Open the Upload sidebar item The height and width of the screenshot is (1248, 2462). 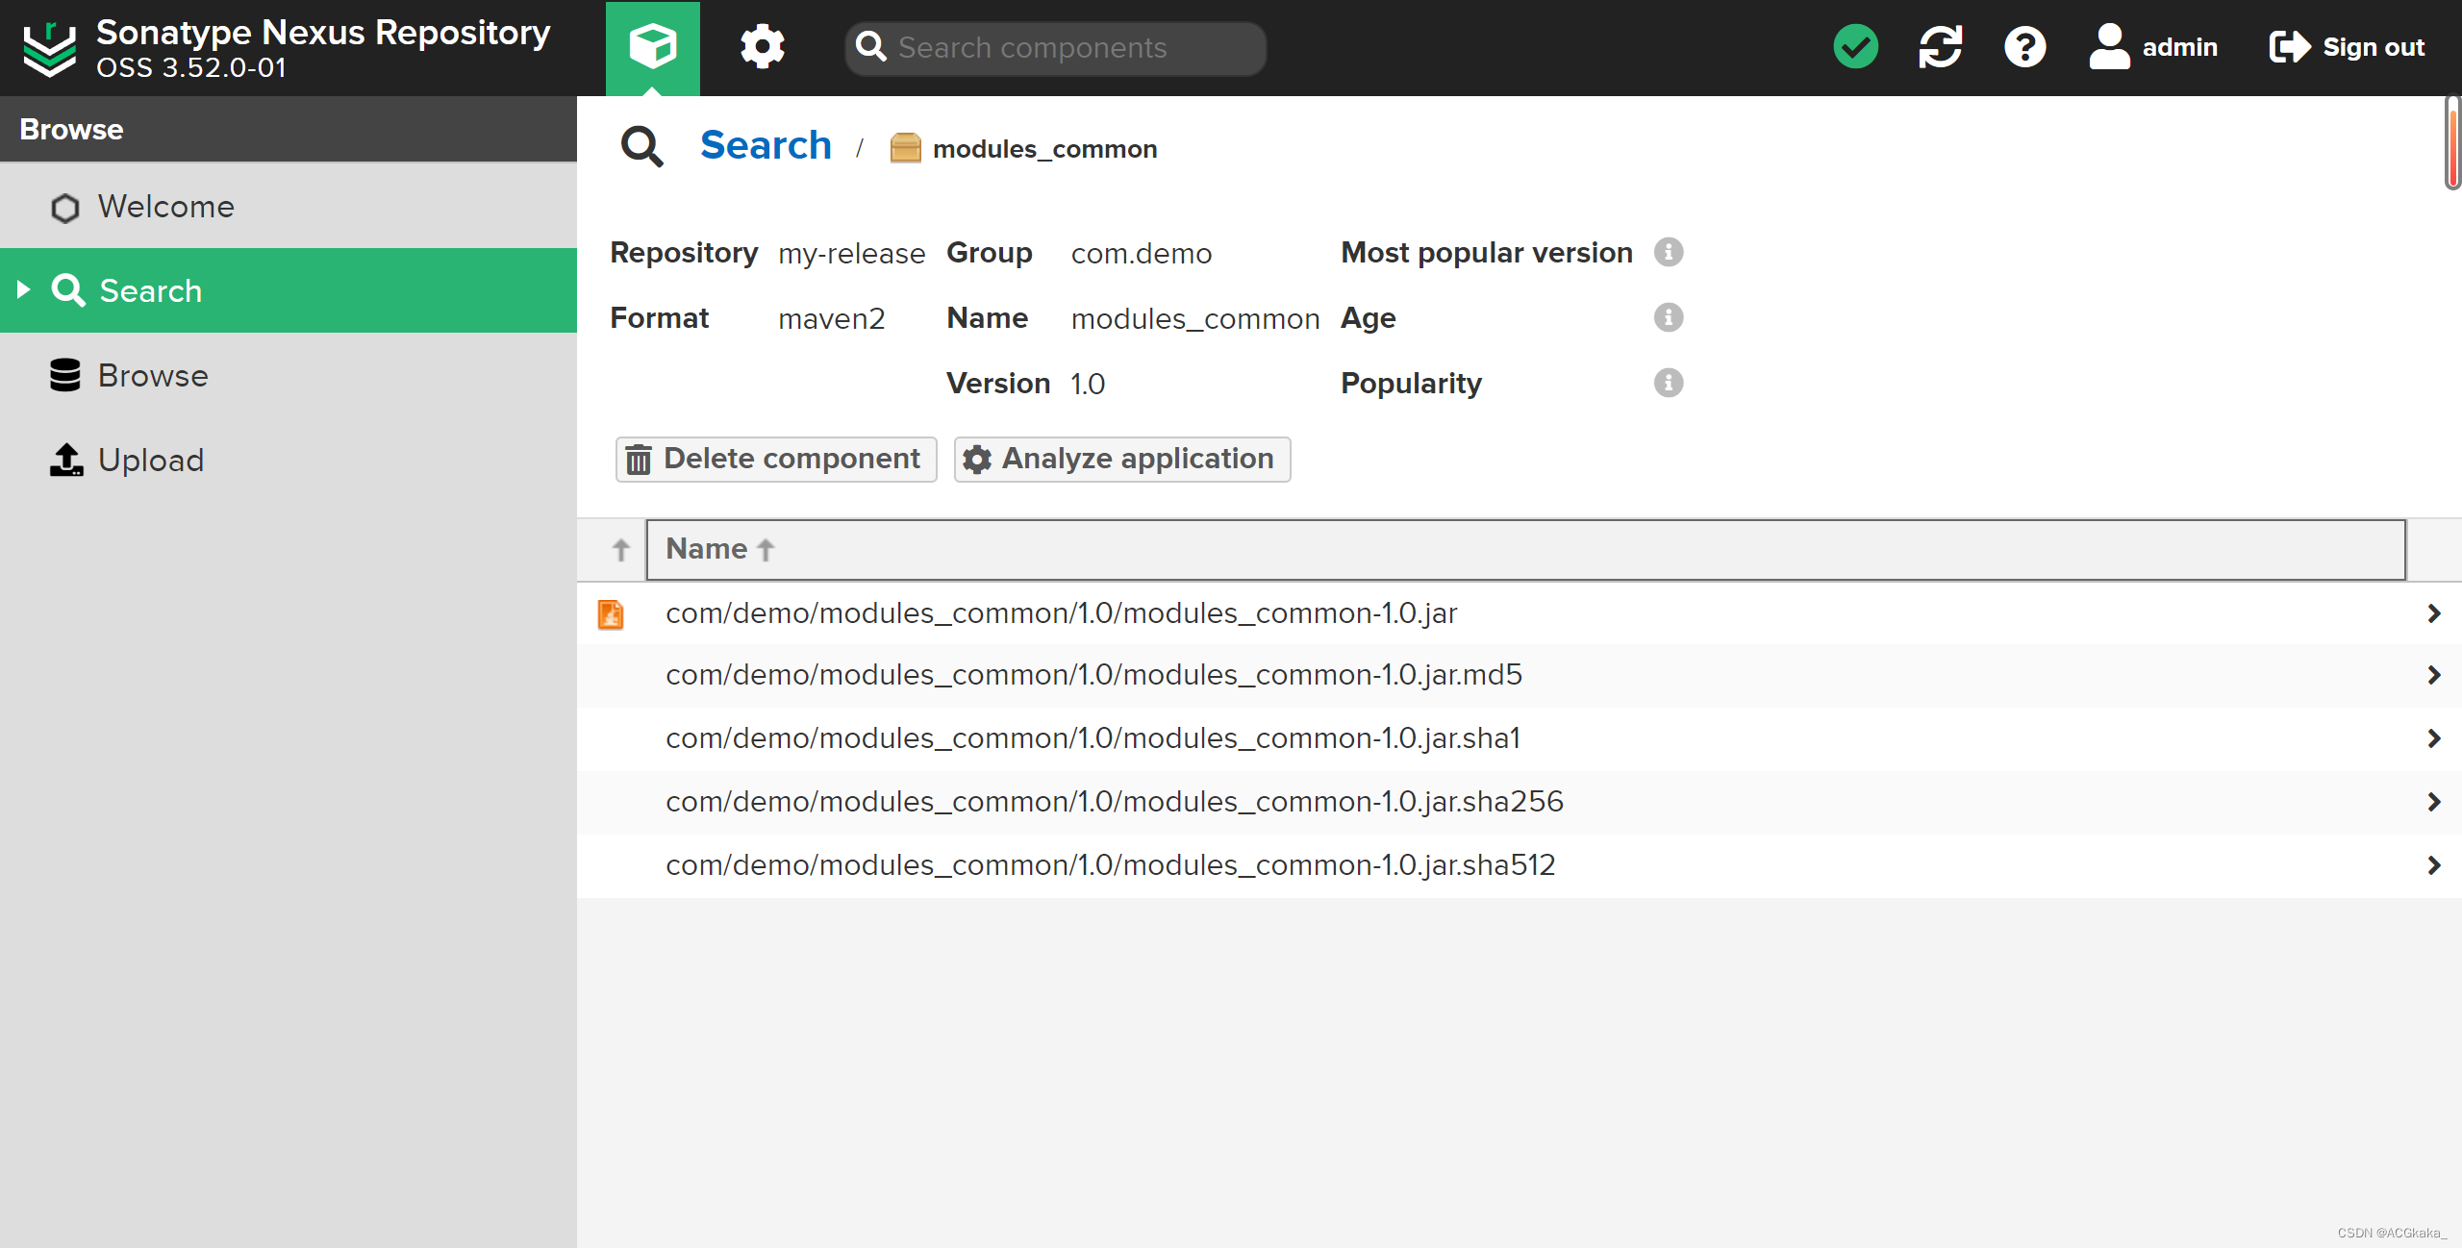(151, 460)
